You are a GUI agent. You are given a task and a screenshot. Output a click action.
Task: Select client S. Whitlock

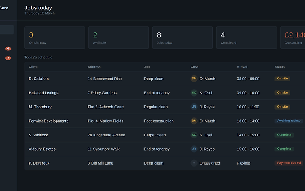pyautogui.click(x=38, y=135)
